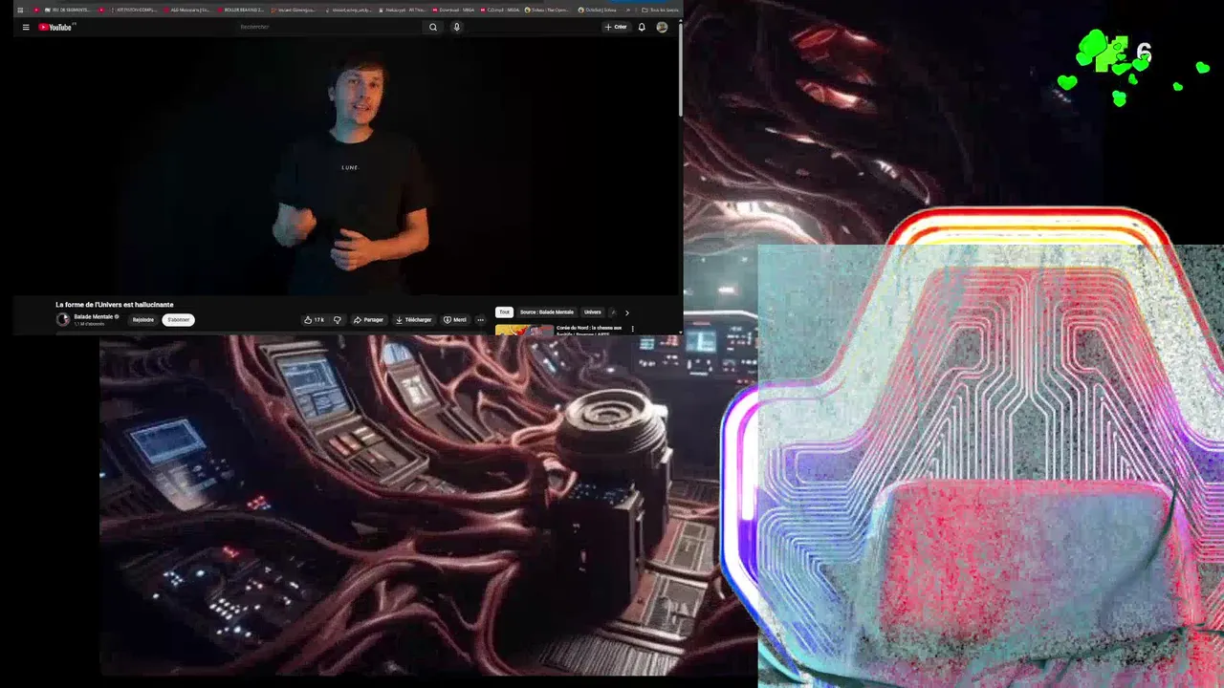
Task: Open the suggested video thumbnail
Action: tap(524, 330)
